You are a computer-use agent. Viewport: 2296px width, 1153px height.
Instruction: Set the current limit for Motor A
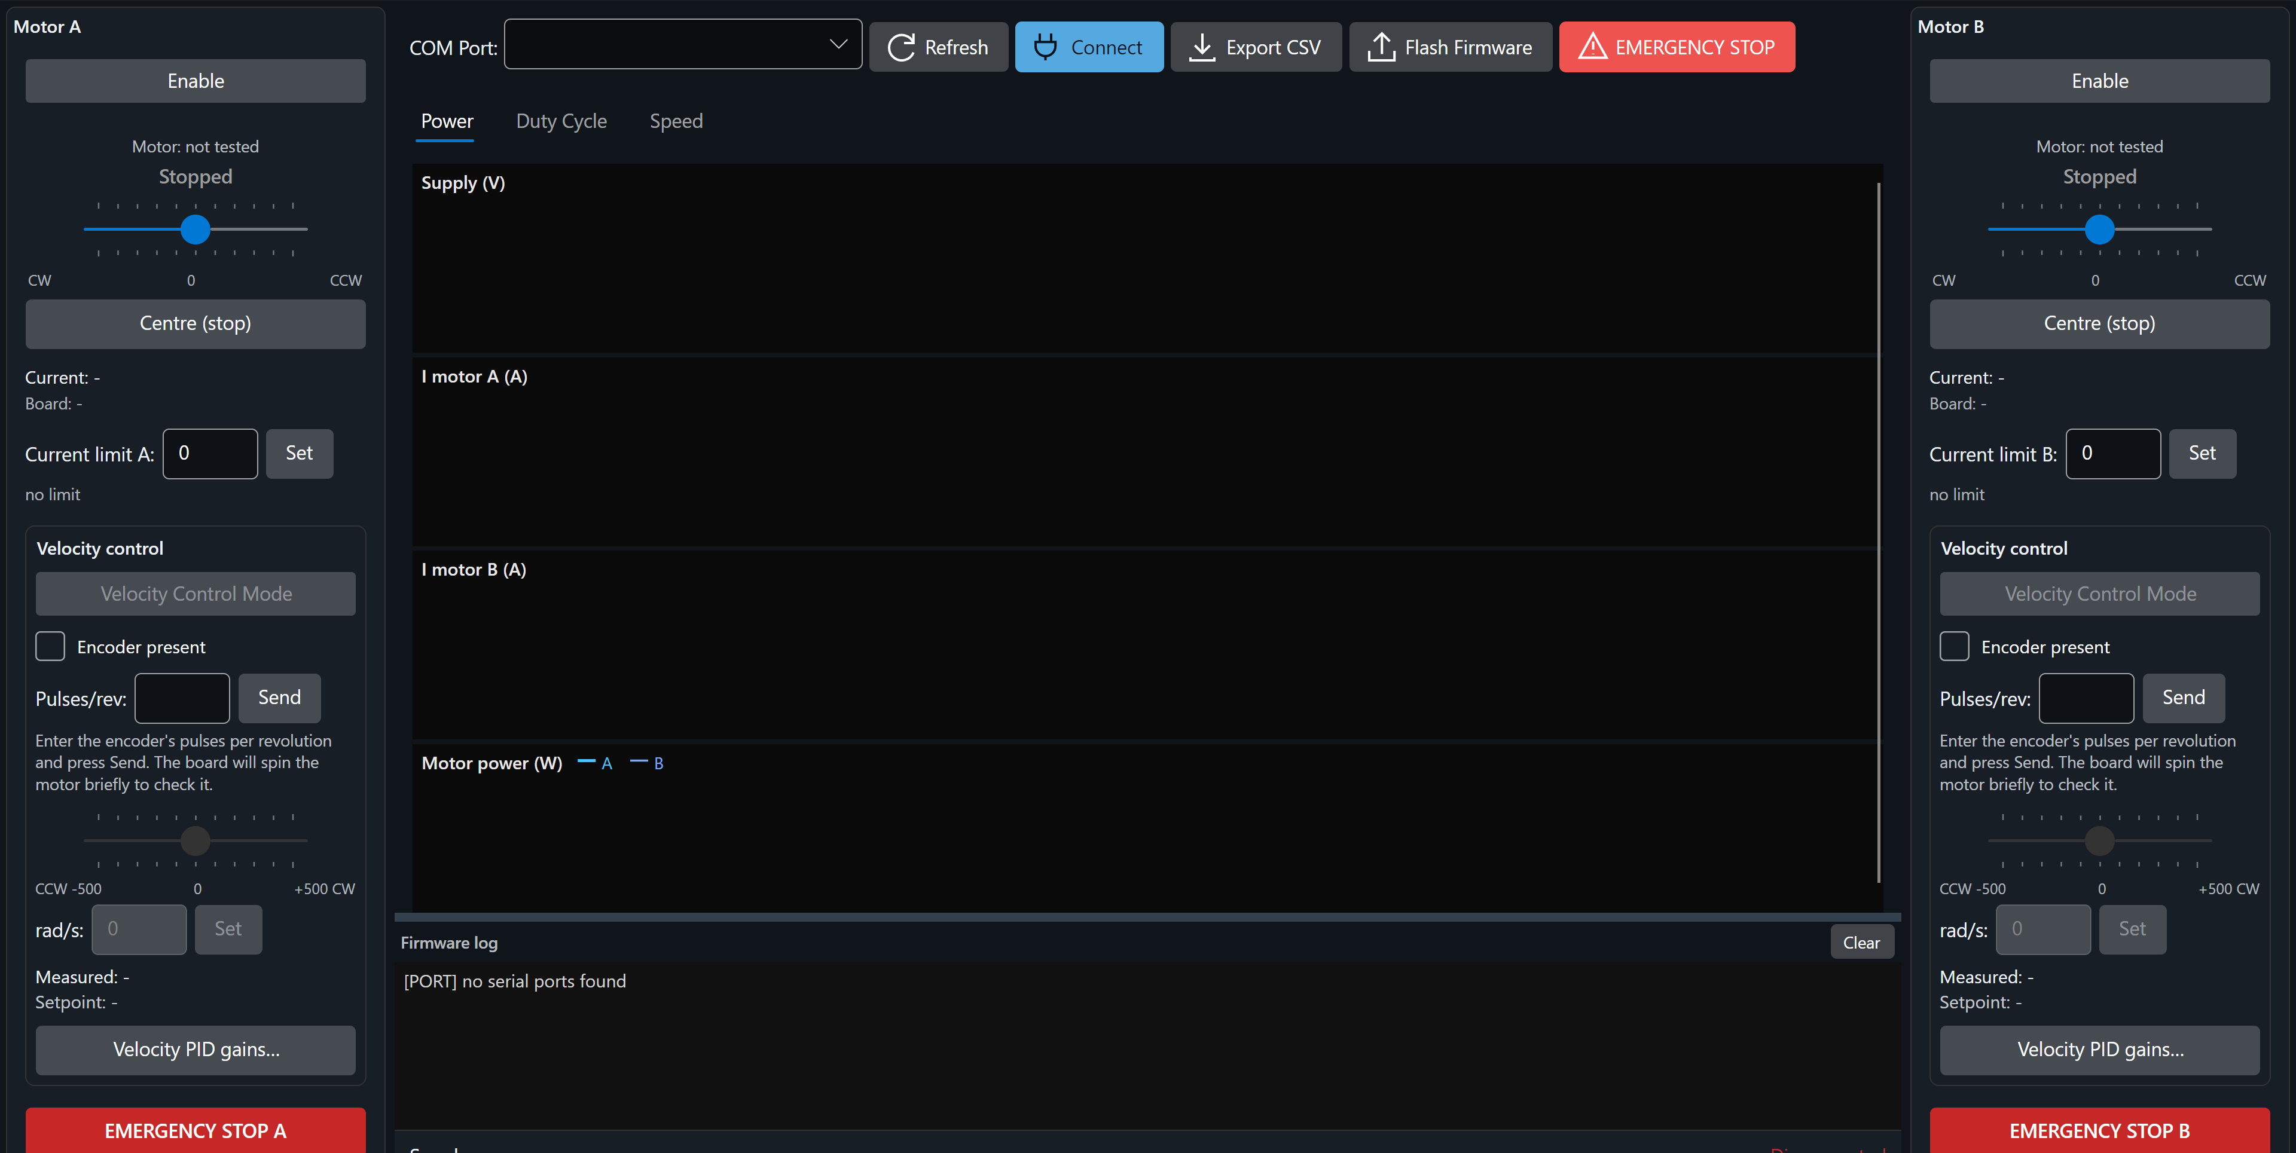click(300, 454)
